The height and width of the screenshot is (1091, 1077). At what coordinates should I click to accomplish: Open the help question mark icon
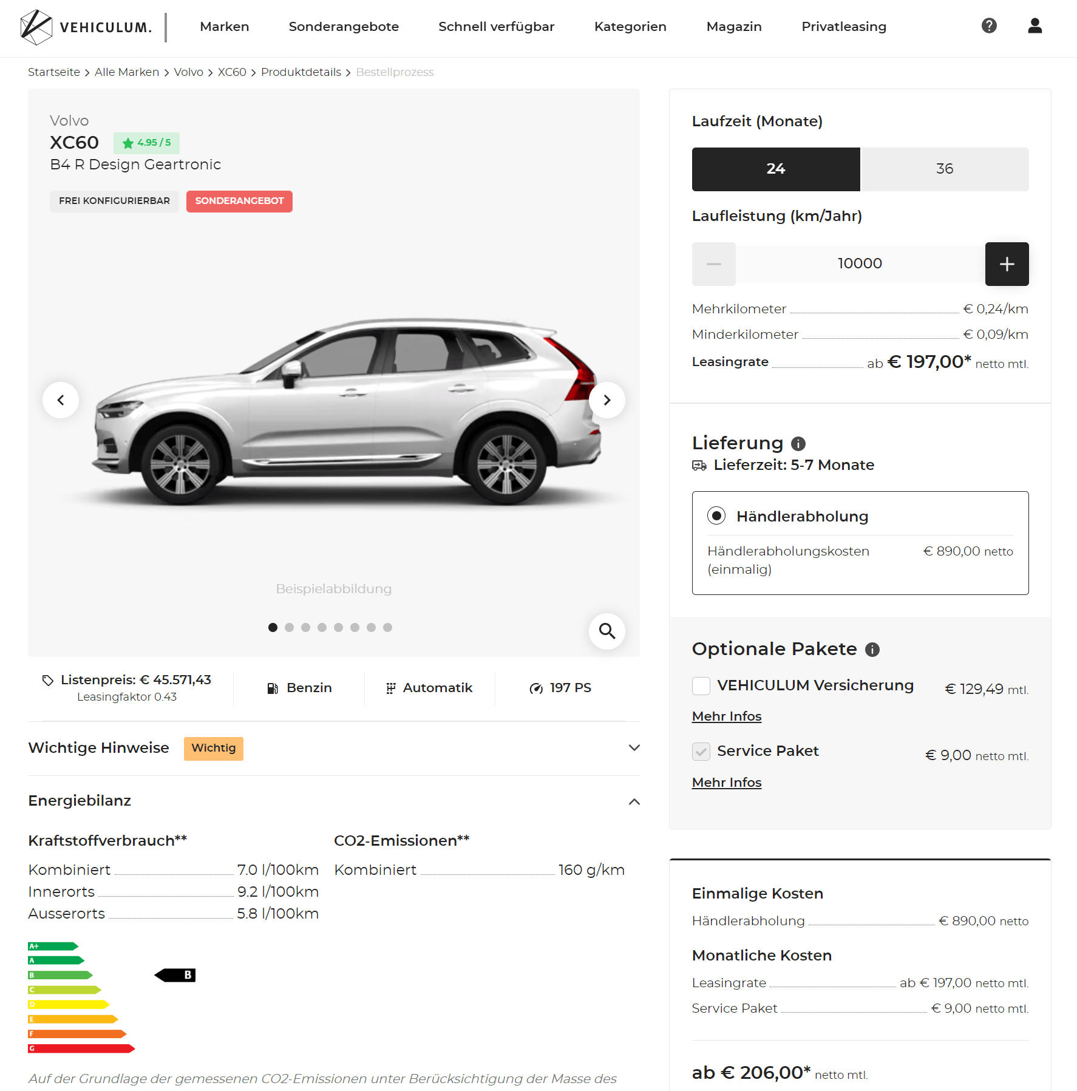[989, 25]
